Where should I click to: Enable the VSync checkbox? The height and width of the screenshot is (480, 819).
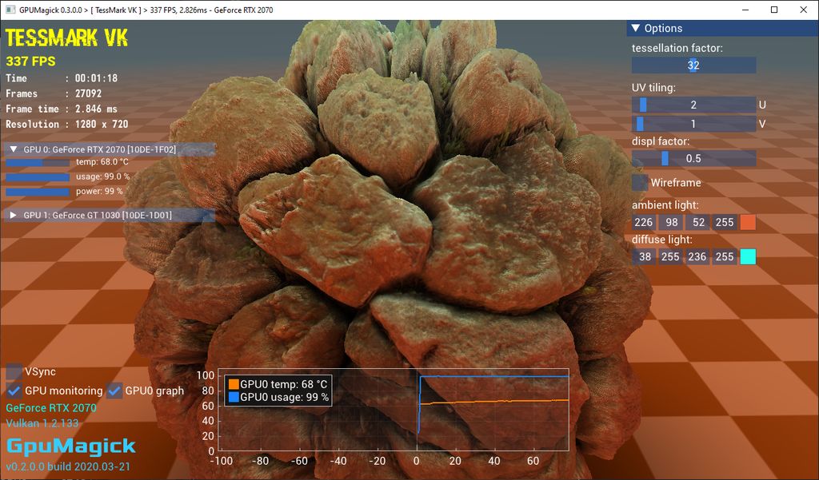14,371
